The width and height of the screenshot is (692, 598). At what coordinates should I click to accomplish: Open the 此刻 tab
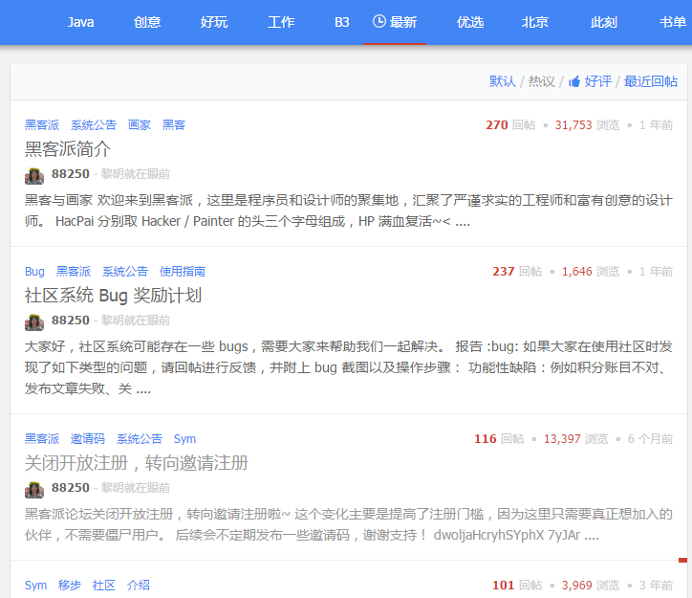pyautogui.click(x=604, y=22)
